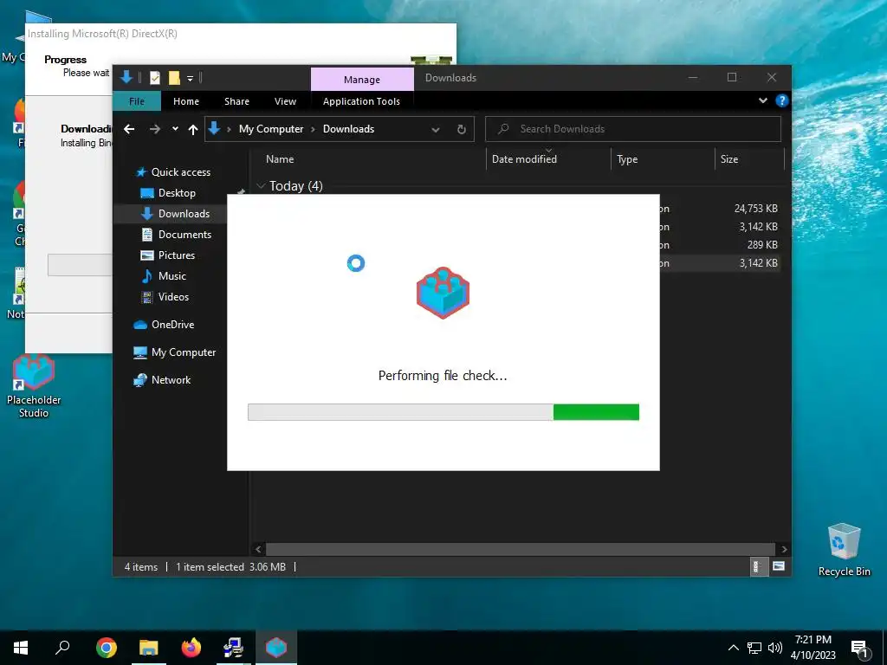Click My Computer in the address bar

click(271, 129)
